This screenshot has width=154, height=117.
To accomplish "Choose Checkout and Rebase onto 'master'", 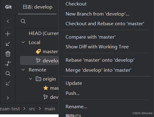I will click(x=105, y=24).
